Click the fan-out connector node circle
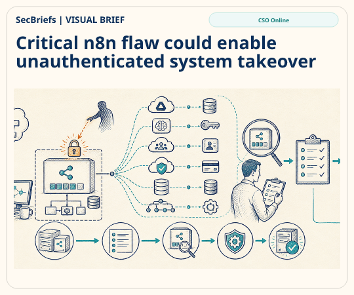Viewport: 354px width, 295px height. point(112,174)
